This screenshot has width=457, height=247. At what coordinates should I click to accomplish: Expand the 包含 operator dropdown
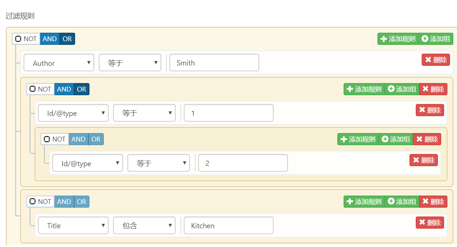(x=144, y=226)
